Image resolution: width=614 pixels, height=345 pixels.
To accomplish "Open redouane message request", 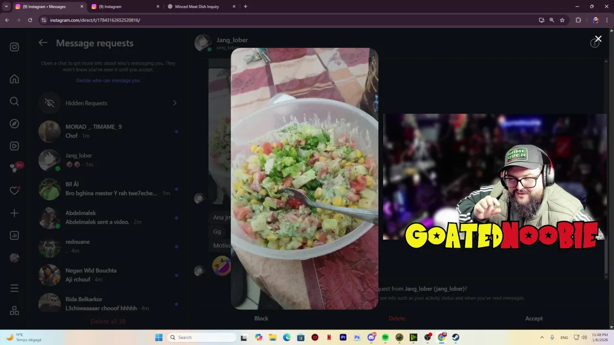I will (x=108, y=246).
